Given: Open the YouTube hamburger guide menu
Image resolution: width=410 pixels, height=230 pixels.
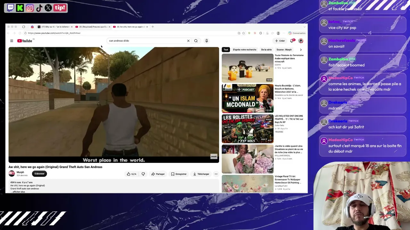Looking at the screenshot, I should click(x=12, y=41).
